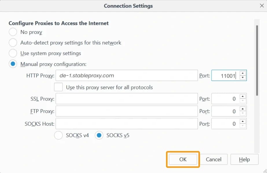This screenshot has height=173, width=267.
Task: Enable using this proxy server for all protocols
Action: (x=58, y=87)
